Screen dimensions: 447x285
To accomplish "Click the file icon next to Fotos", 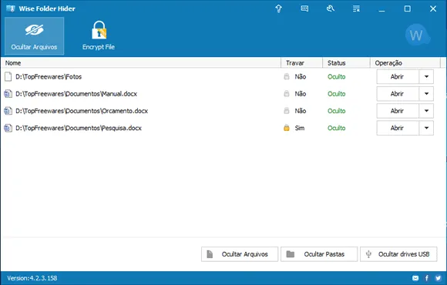I will click(x=8, y=77).
